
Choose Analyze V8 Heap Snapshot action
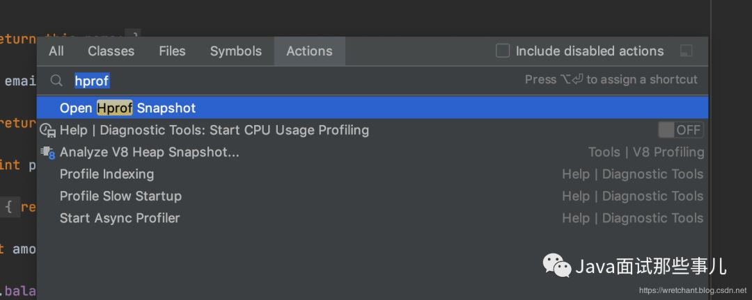point(372,152)
